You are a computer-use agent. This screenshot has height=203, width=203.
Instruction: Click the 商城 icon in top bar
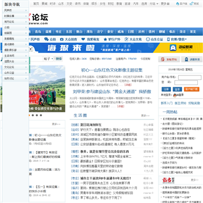click(x=191, y=3)
